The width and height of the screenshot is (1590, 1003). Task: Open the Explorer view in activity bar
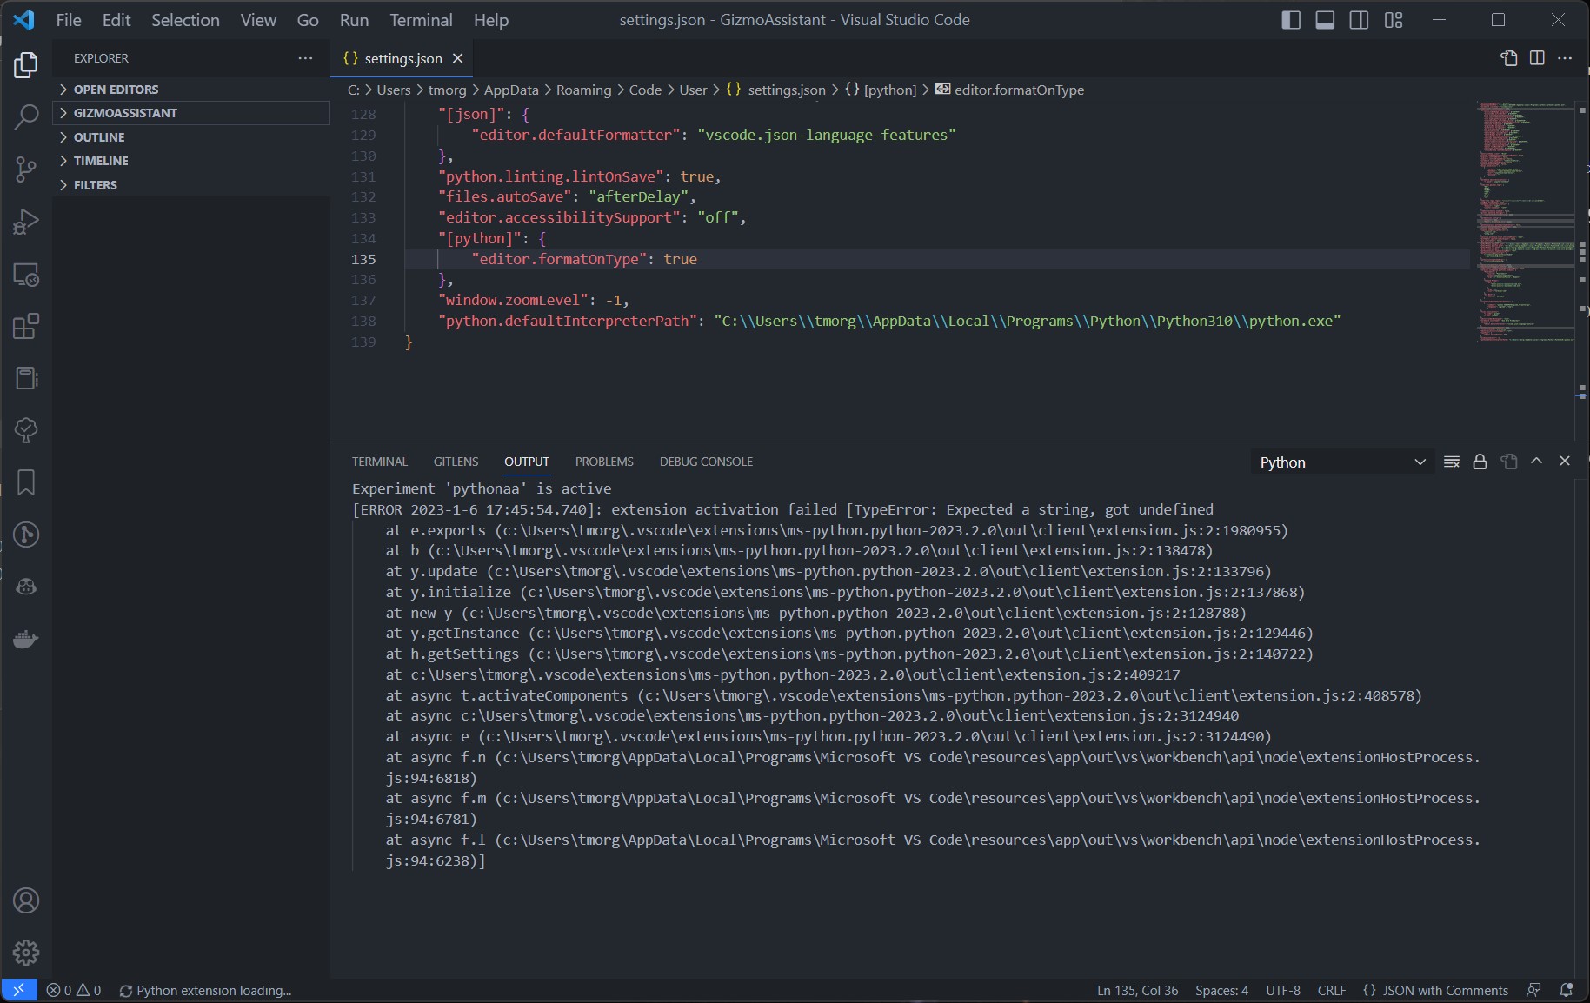(x=26, y=65)
